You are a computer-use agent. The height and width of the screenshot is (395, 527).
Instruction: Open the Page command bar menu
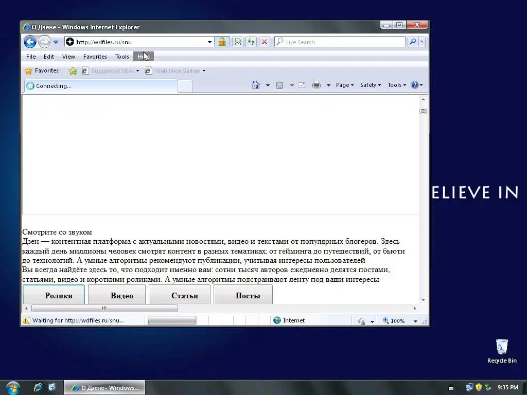[x=344, y=85]
